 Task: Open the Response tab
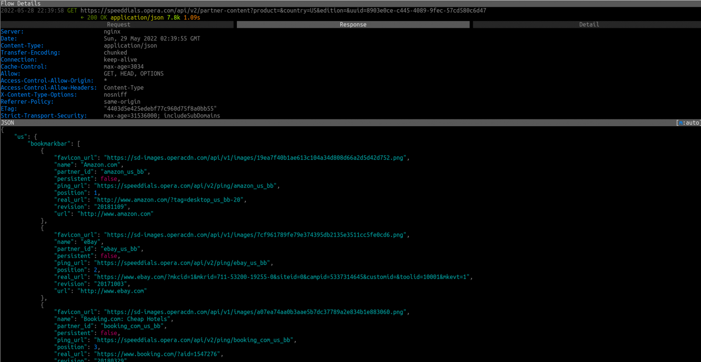coord(353,25)
